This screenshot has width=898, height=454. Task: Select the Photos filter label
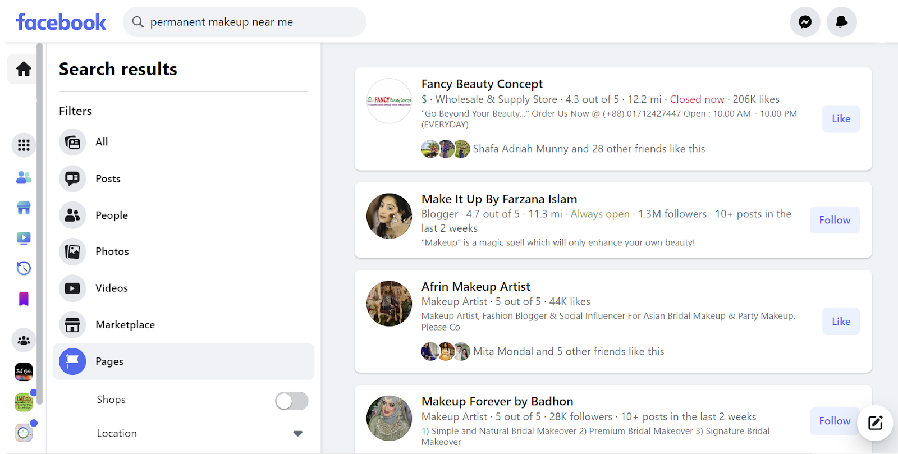tap(112, 251)
